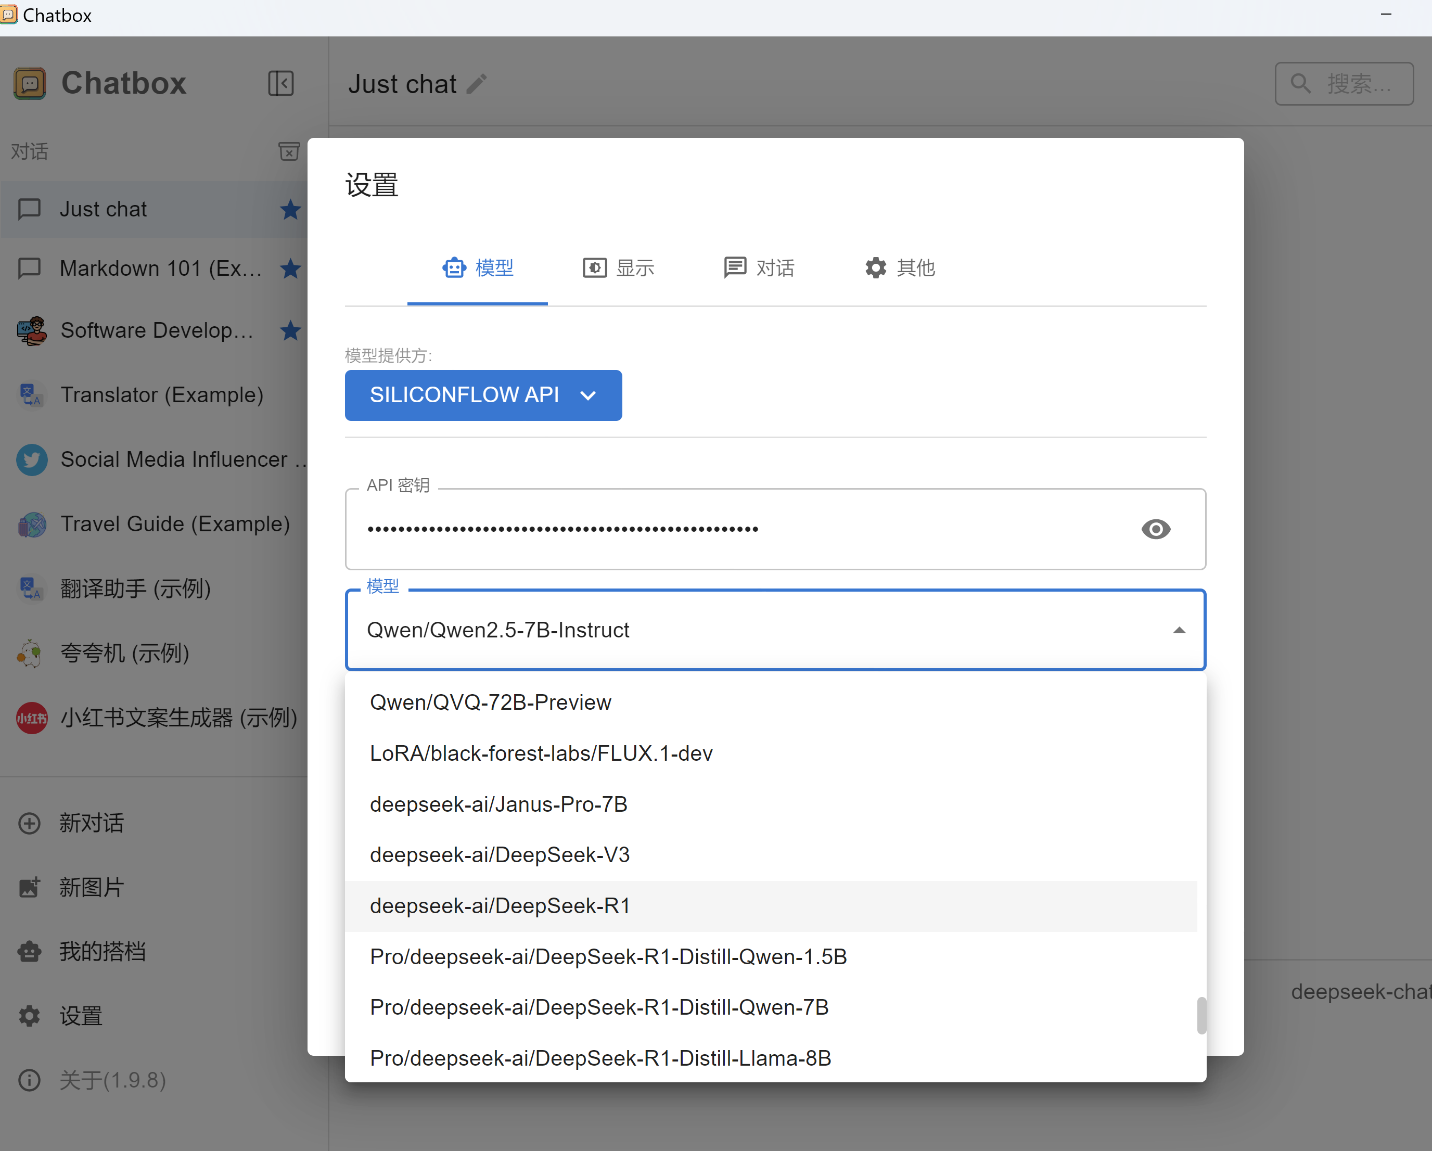Viewport: 1432px width, 1151px height.
Task: Click into the API 密钥 input field
Action: click(x=731, y=529)
